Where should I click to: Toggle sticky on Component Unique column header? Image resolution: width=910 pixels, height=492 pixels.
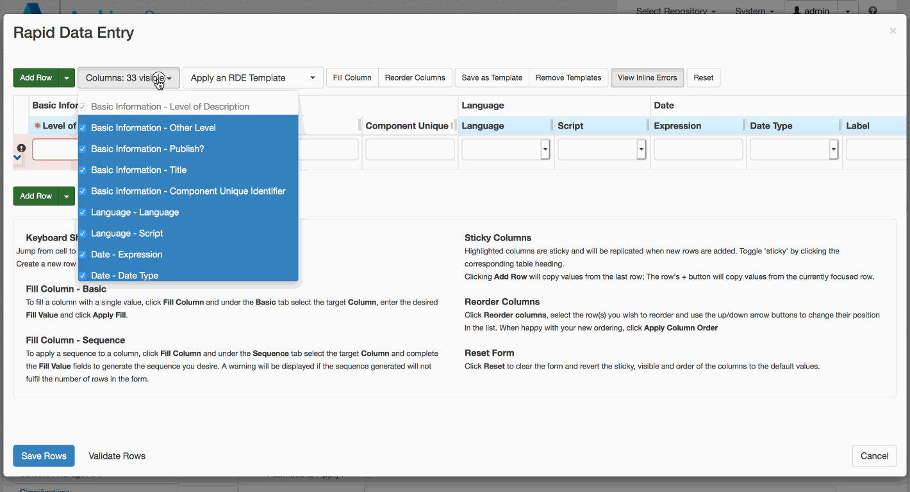410,126
